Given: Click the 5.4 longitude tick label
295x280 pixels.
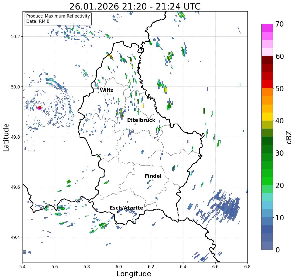Looking at the screenshot, I should [x=23, y=266].
